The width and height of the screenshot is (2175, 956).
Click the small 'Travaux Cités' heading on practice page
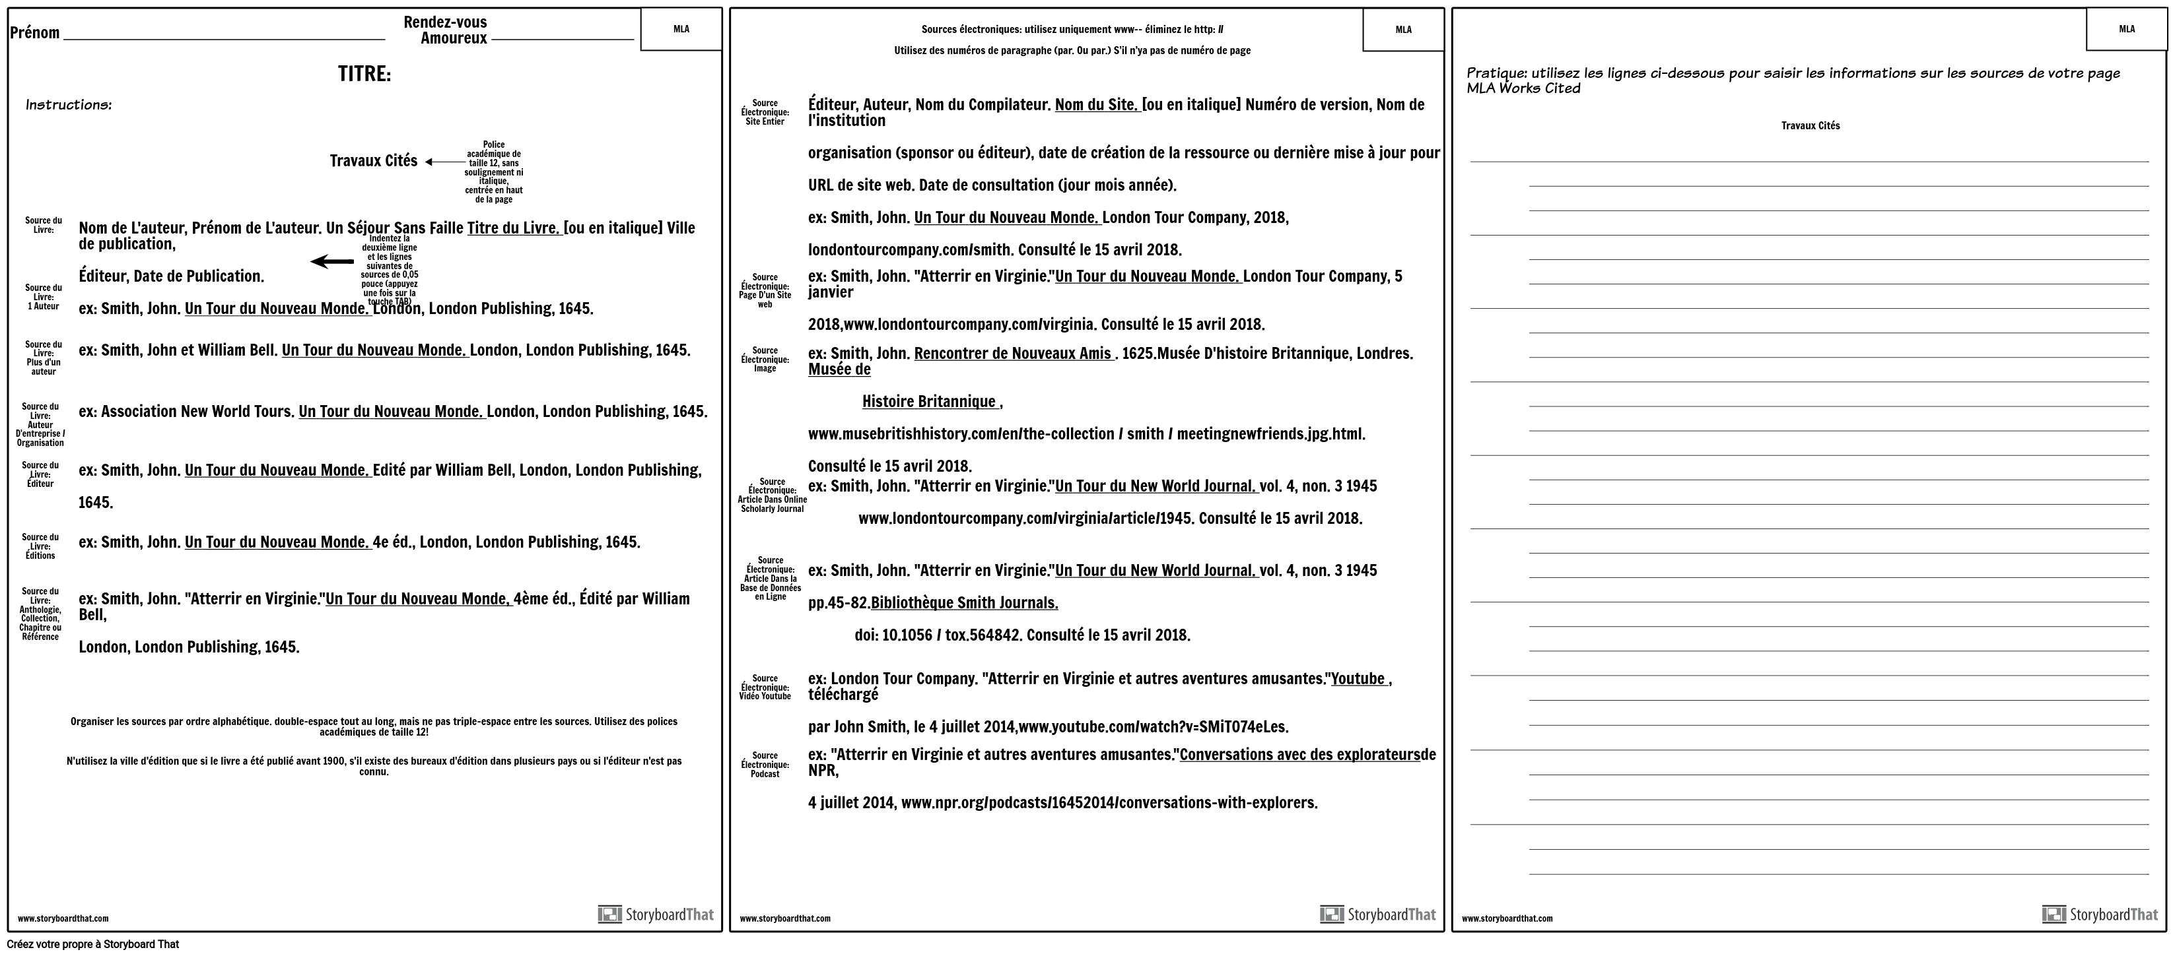pos(1811,126)
